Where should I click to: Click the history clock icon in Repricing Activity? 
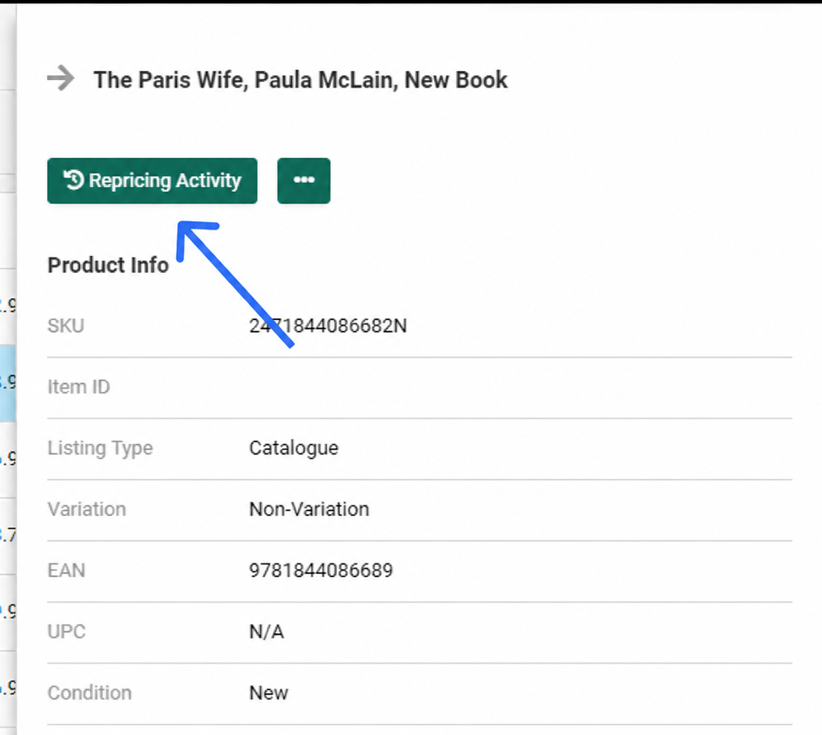74,179
